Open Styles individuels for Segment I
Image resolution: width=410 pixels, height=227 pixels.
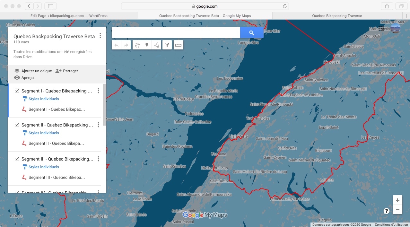[44, 99]
